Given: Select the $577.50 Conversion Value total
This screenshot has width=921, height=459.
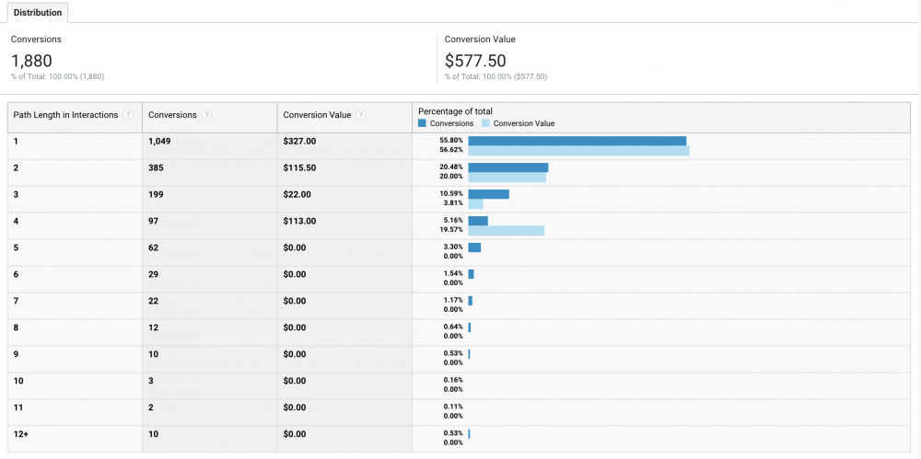Looking at the screenshot, I should tap(475, 61).
